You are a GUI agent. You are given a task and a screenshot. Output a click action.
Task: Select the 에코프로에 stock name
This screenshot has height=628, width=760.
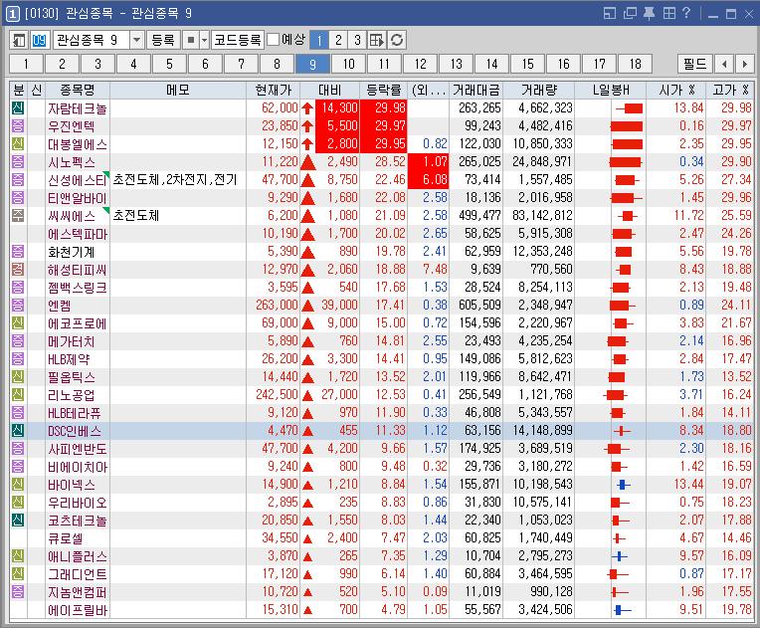[77, 323]
